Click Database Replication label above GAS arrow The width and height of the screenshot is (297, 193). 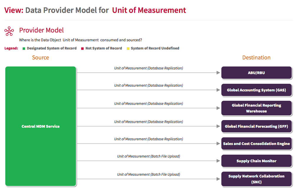tap(148, 86)
